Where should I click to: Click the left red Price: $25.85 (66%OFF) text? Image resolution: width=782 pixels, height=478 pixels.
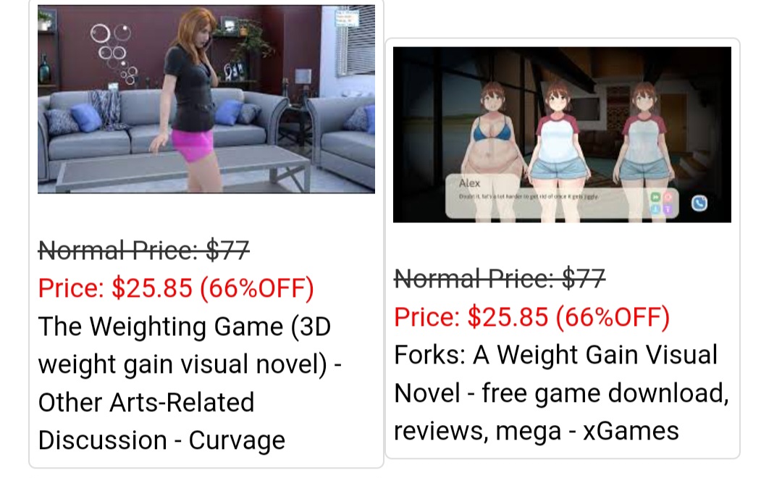176,288
